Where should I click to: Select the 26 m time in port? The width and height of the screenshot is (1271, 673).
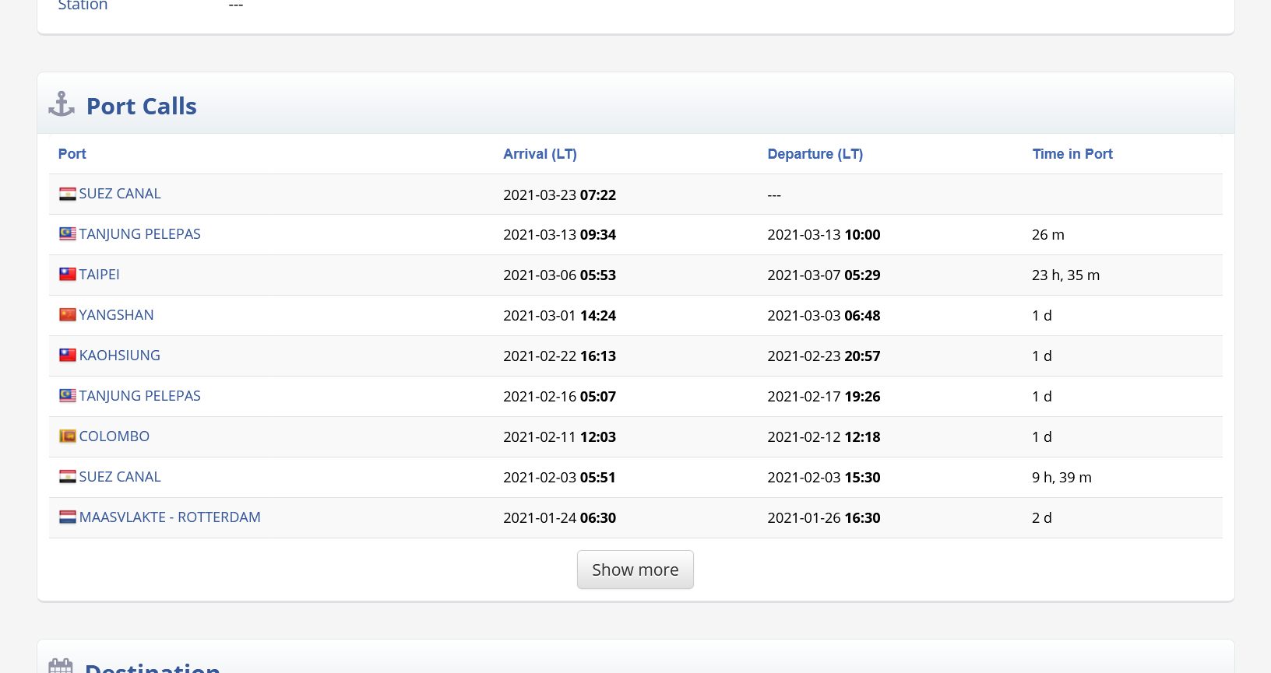pyautogui.click(x=1048, y=235)
